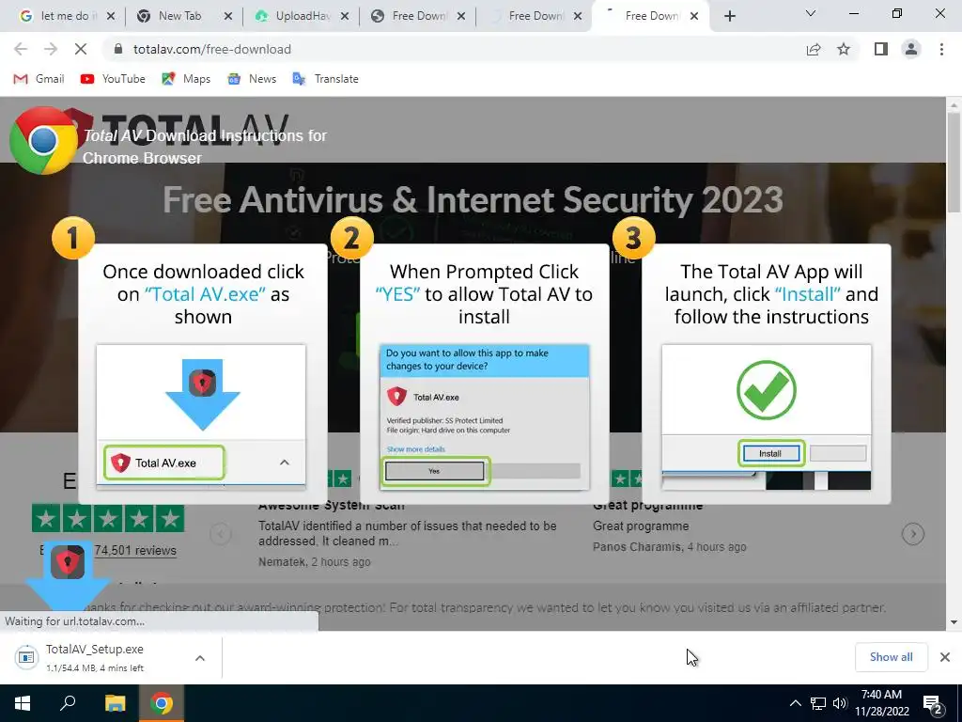Click the Awesome System Scan review text
This screenshot has width=962, height=722.
tap(408, 533)
